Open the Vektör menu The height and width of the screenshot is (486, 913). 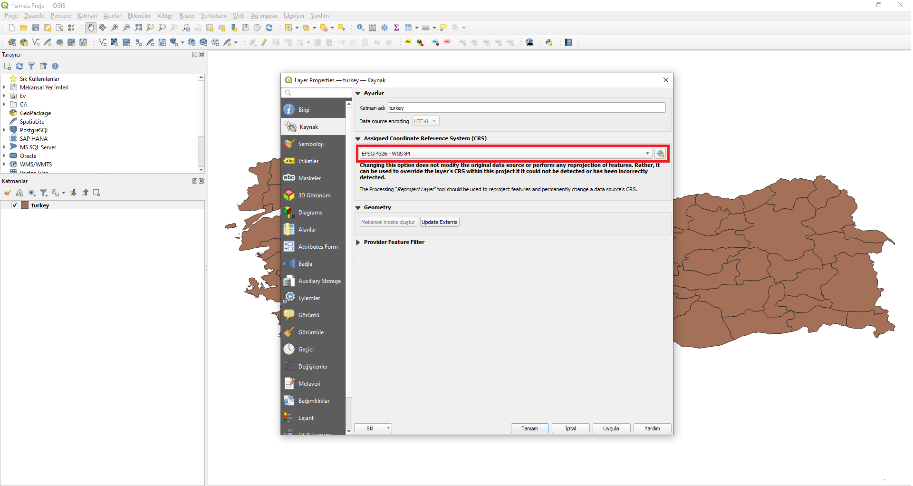(x=165, y=16)
